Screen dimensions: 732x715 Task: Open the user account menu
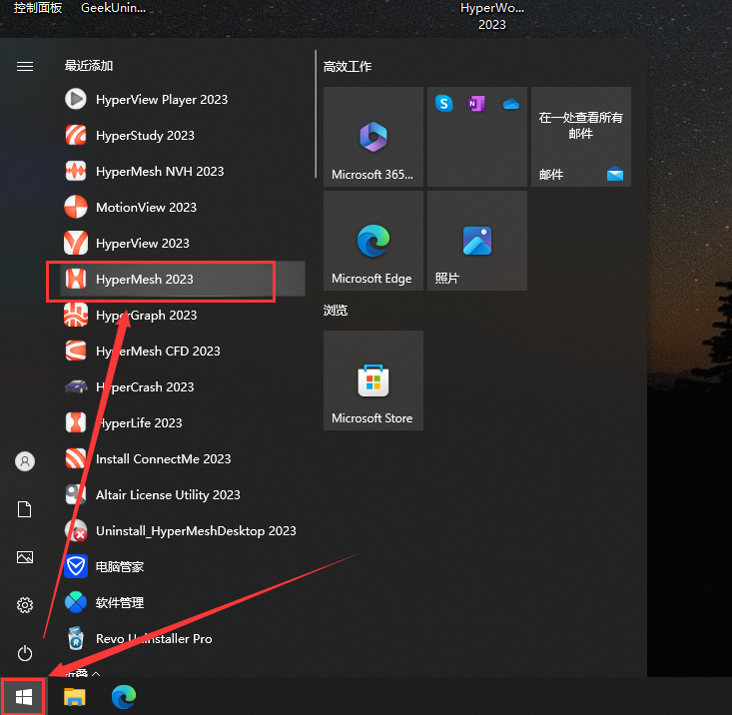pyautogui.click(x=25, y=461)
